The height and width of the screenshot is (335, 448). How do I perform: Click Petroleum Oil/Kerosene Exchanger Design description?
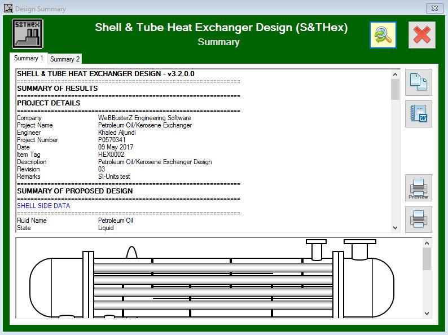pyautogui.click(x=155, y=162)
